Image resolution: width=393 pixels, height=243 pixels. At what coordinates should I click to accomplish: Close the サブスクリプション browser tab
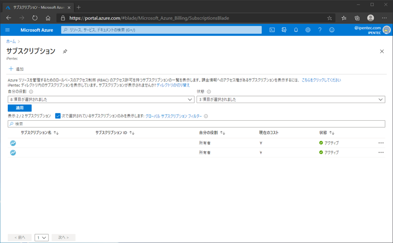click(x=69, y=8)
